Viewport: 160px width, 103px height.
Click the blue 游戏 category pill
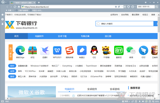coord(12,76)
